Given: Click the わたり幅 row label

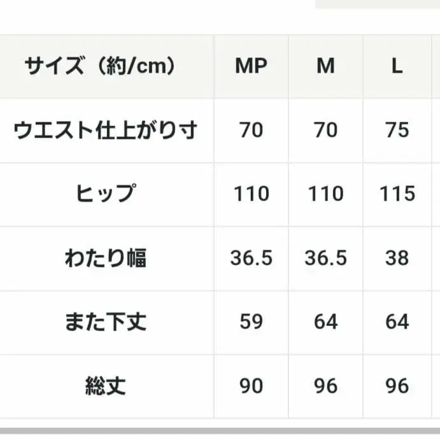Looking at the screenshot, I should point(106,258).
